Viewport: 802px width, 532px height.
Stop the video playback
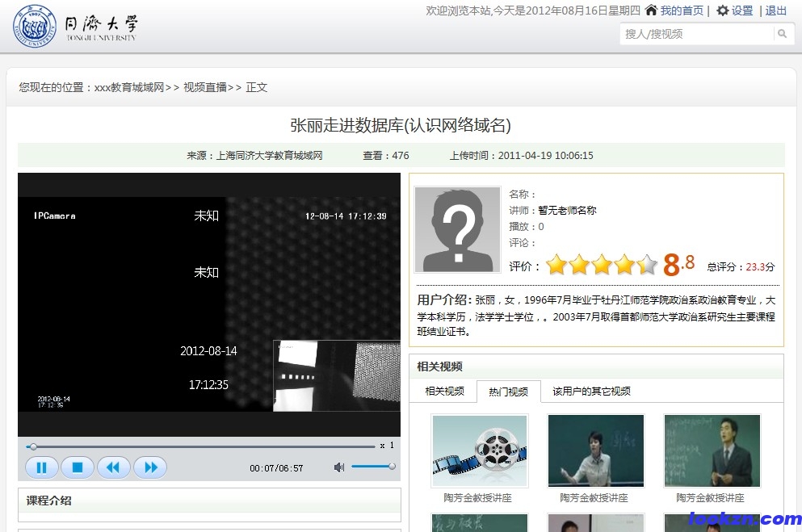tap(78, 467)
